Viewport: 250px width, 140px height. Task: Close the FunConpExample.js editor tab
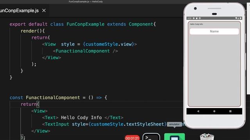coord(44,10)
